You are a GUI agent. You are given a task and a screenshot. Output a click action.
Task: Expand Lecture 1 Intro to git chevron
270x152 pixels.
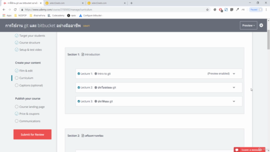click(234, 73)
